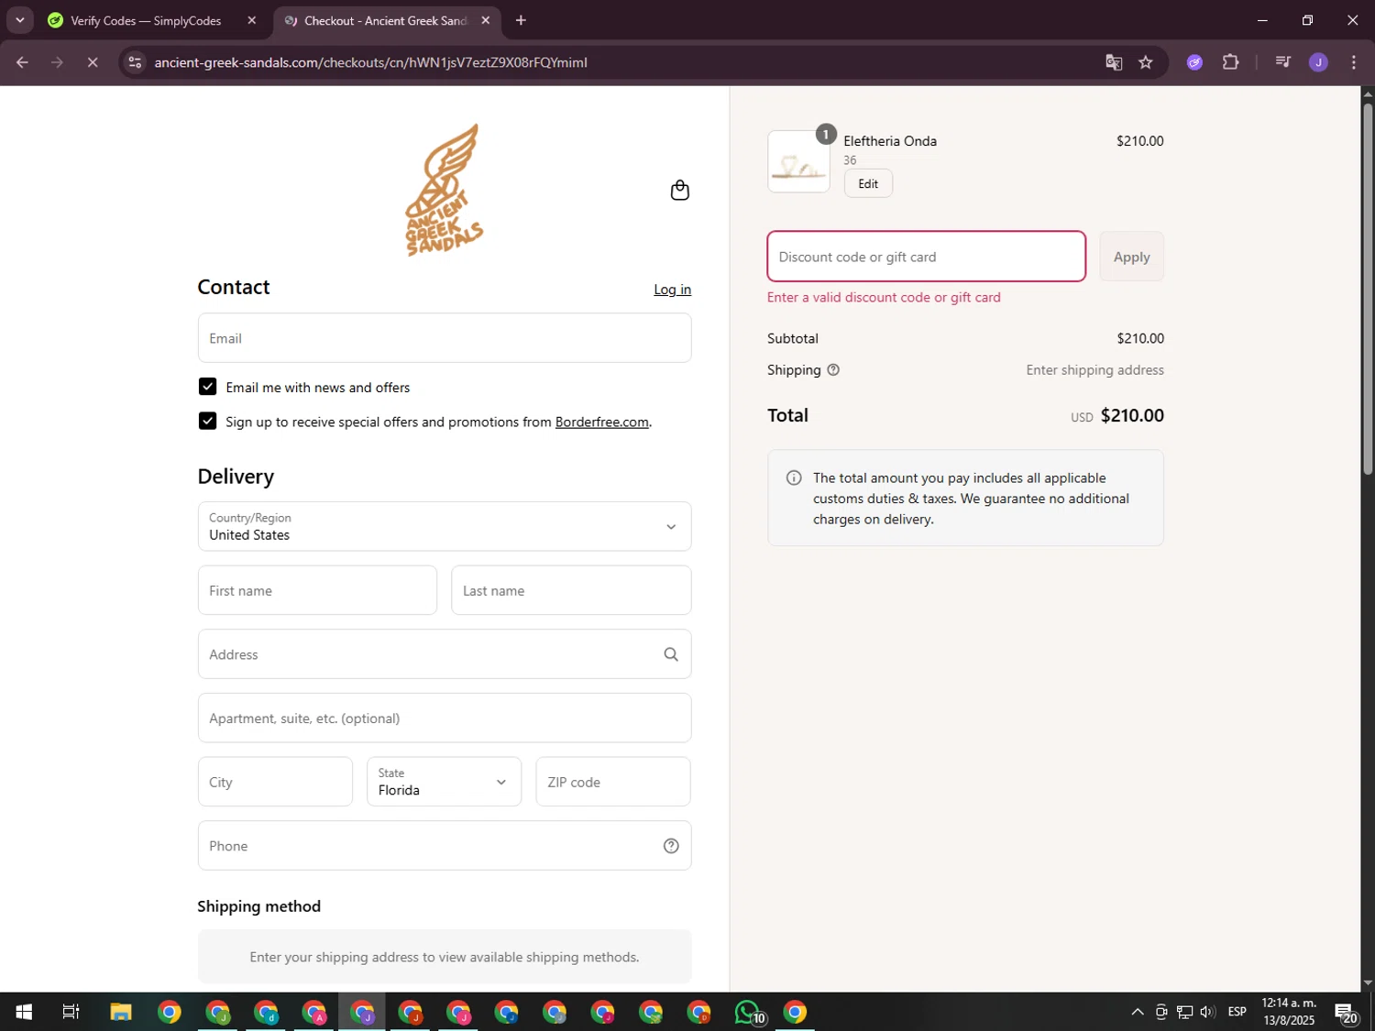
Task: Click the address search magnifier icon
Action: coord(671,654)
